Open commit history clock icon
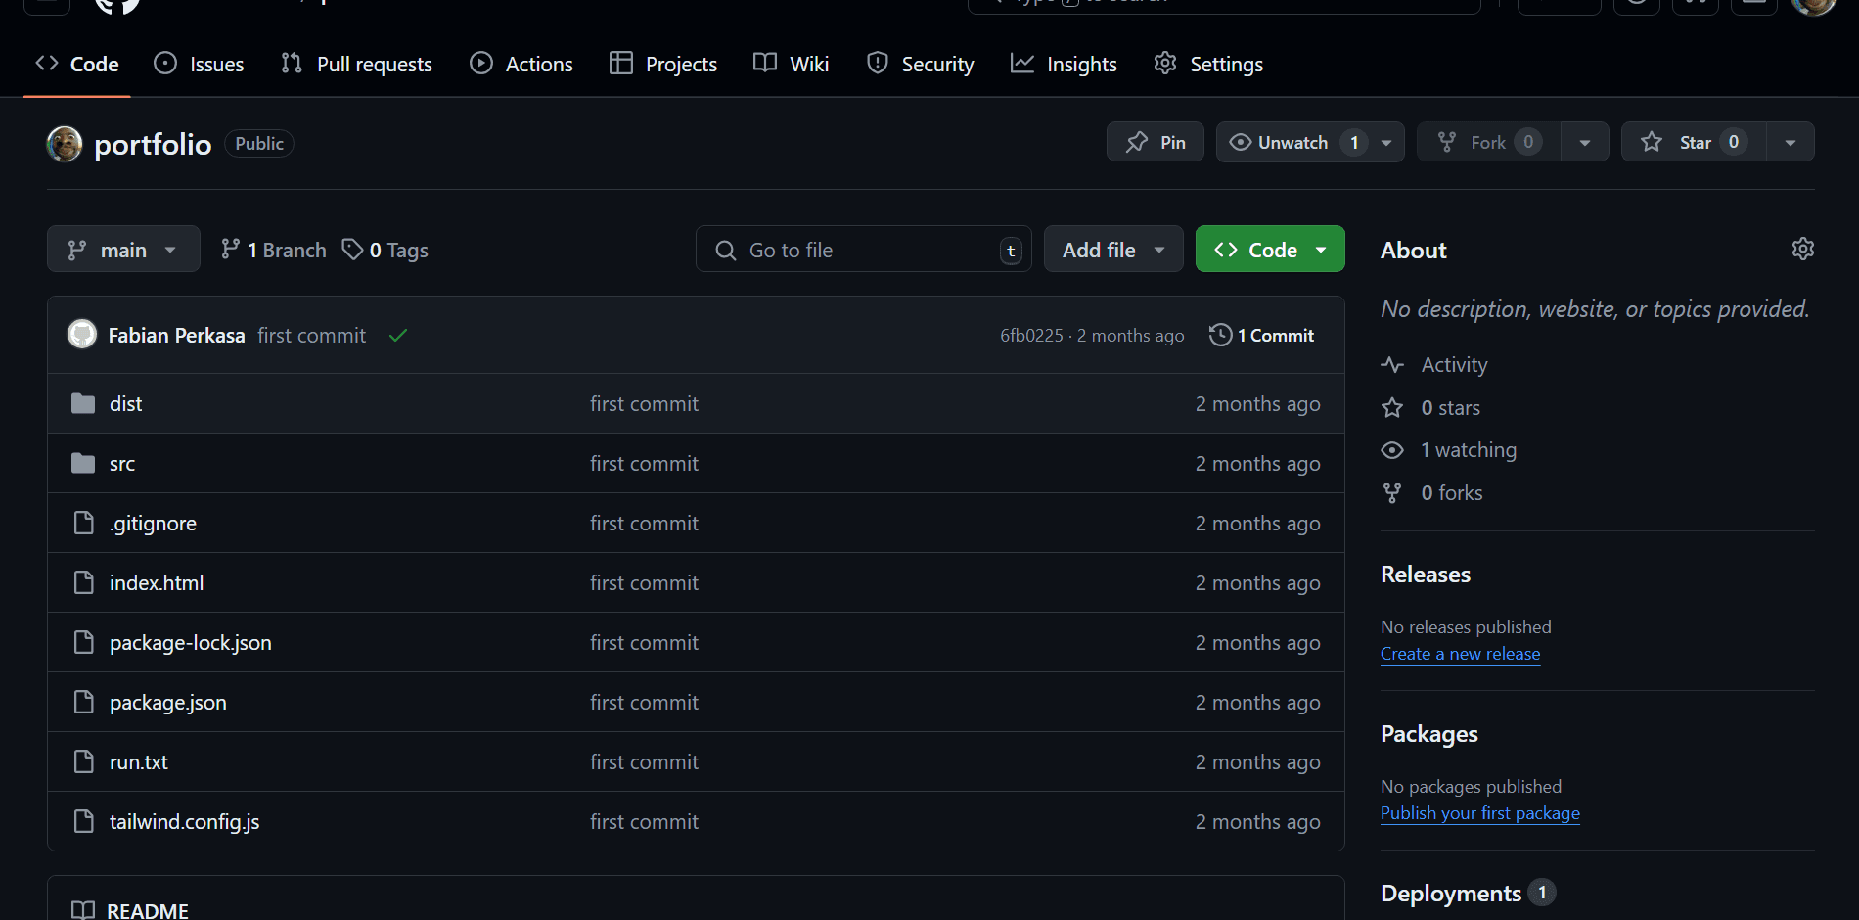 1220,335
